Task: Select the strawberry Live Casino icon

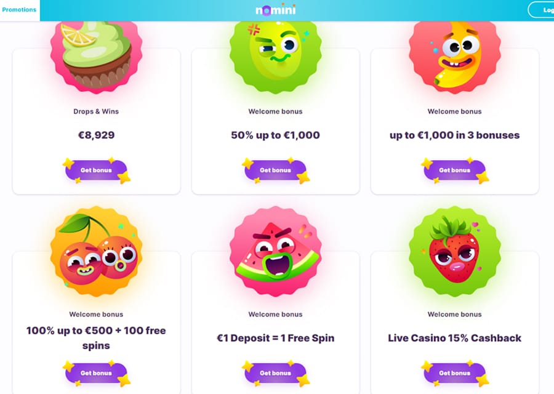Action: tap(455, 252)
